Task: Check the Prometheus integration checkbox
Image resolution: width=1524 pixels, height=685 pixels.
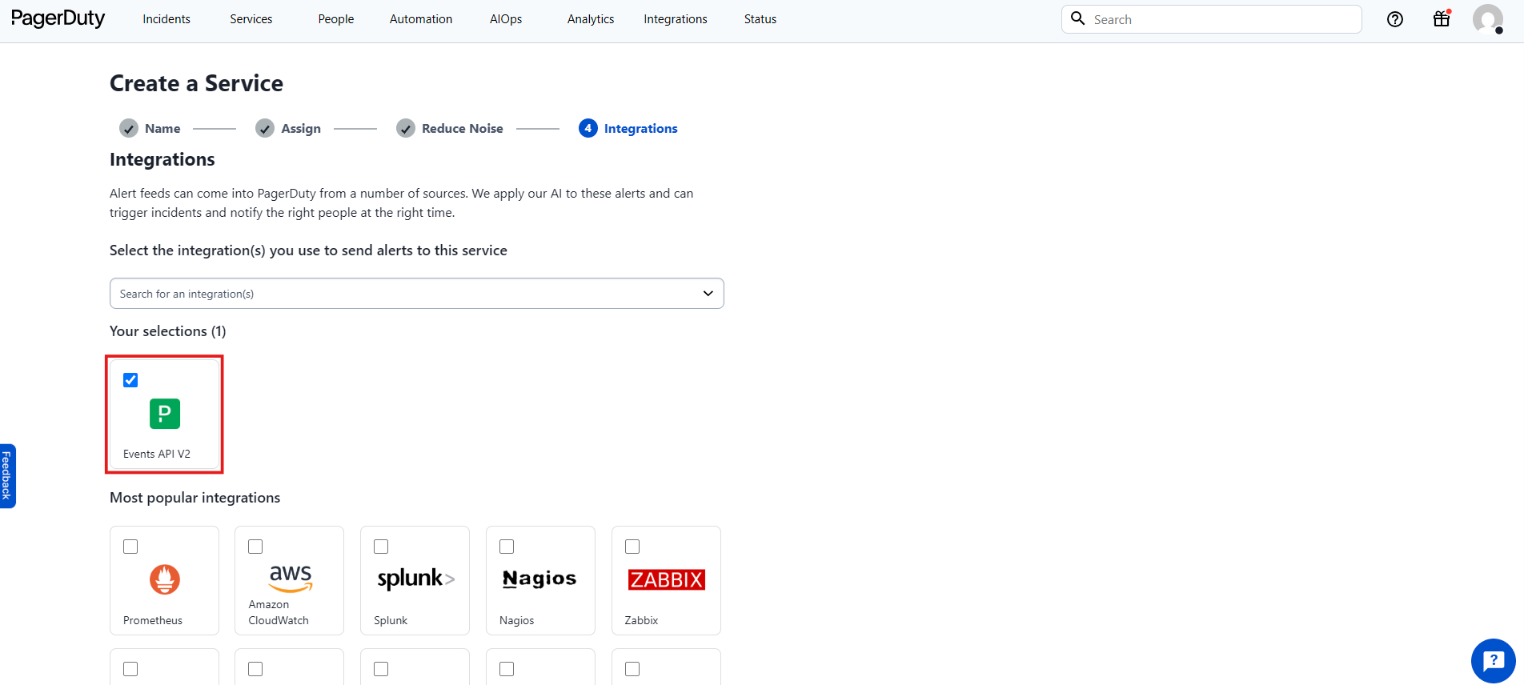Action: pos(130,547)
